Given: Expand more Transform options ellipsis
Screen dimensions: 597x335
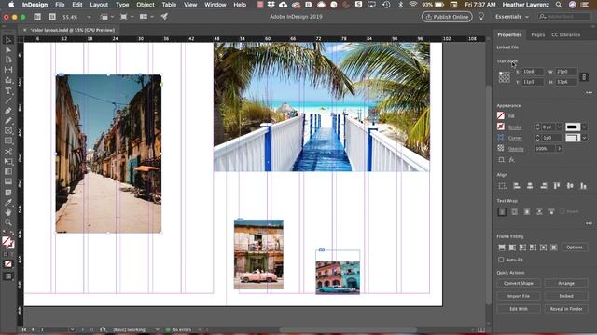Looking at the screenshot, I should point(589,93).
